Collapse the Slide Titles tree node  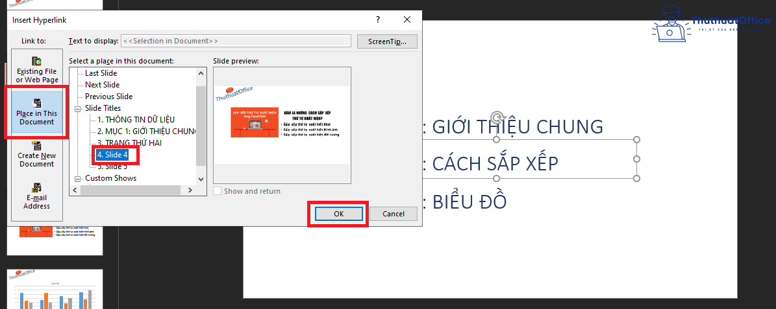tap(77, 108)
